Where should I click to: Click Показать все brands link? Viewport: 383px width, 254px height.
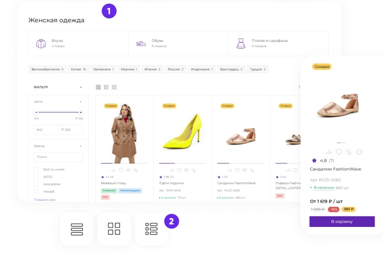click(45, 200)
